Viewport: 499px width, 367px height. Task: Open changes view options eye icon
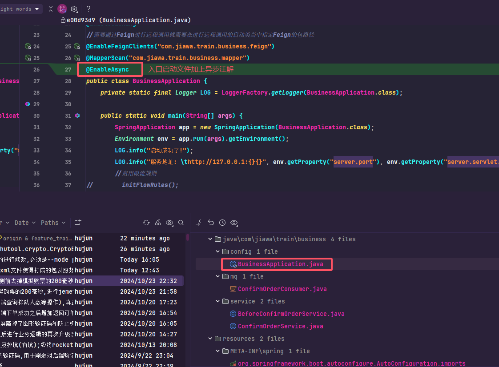pyautogui.click(x=234, y=223)
